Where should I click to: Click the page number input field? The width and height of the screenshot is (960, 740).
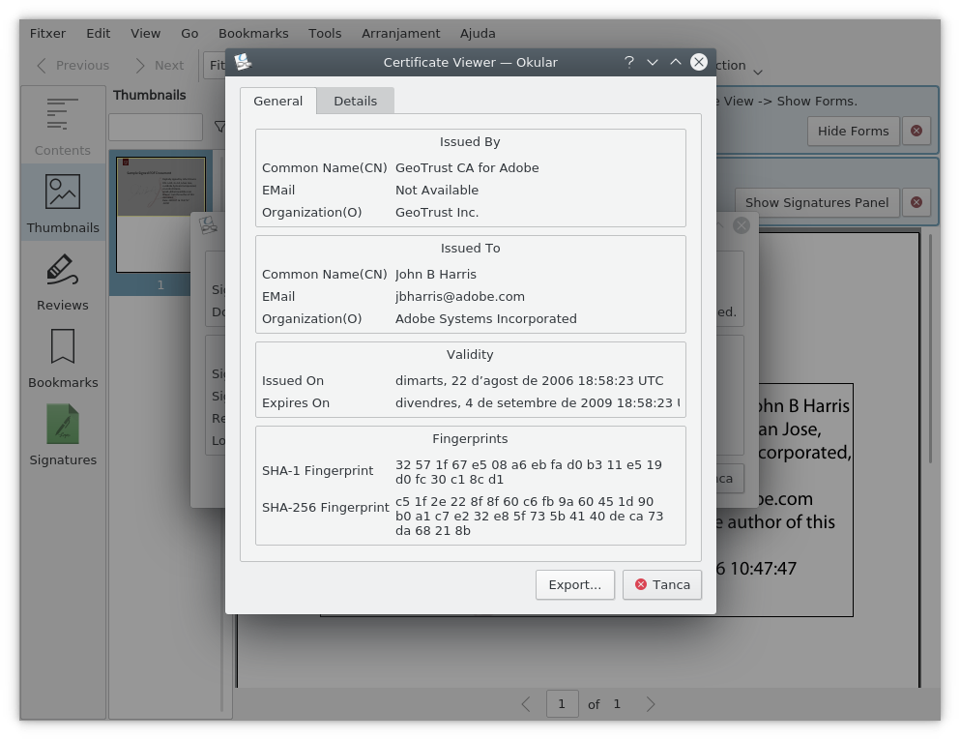click(562, 704)
